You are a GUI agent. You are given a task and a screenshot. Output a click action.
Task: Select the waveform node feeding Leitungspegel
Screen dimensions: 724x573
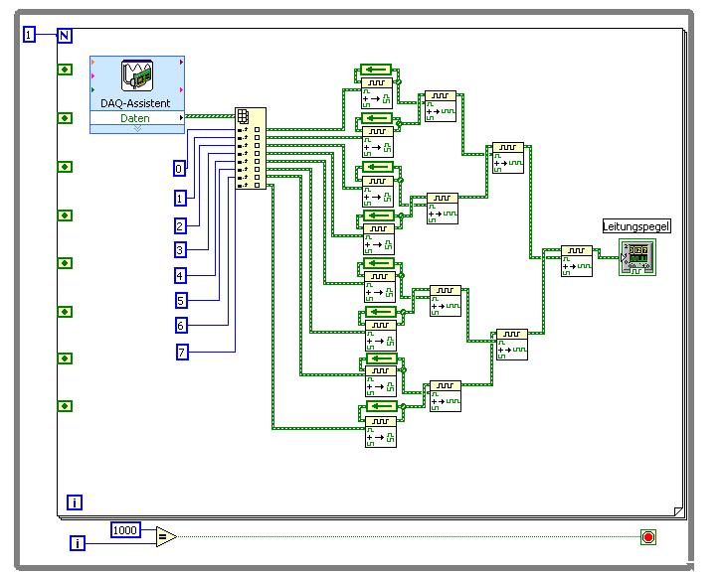[577, 261]
